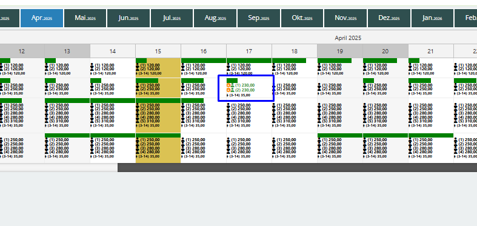This screenshot has height=226, width=477.
Task: Click green person icon beside (1) 230,00
Action: [x=232, y=85]
